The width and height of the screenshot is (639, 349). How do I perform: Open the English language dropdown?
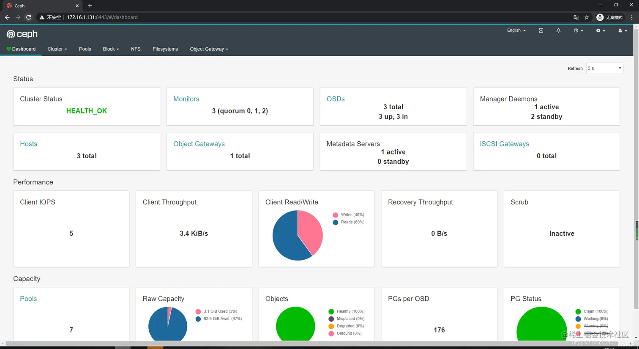[516, 30]
